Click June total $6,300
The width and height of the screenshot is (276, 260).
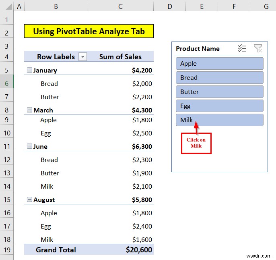(142, 146)
